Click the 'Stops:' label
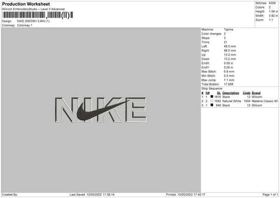Screen dimensions: 280x198 click(x=206, y=38)
